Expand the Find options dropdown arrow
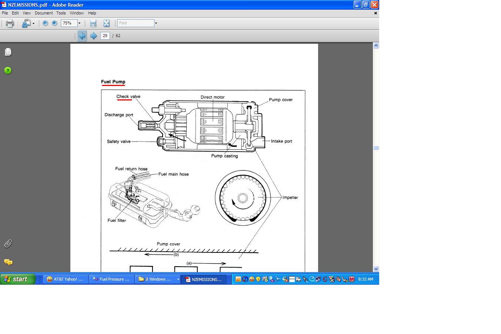The image size is (501, 334). [156, 23]
